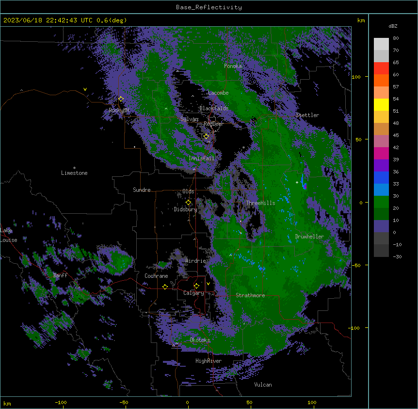This screenshot has height=409, width=418.
Task: Click the yellow marker near RockyMH
Action: pyautogui.click(x=121, y=99)
